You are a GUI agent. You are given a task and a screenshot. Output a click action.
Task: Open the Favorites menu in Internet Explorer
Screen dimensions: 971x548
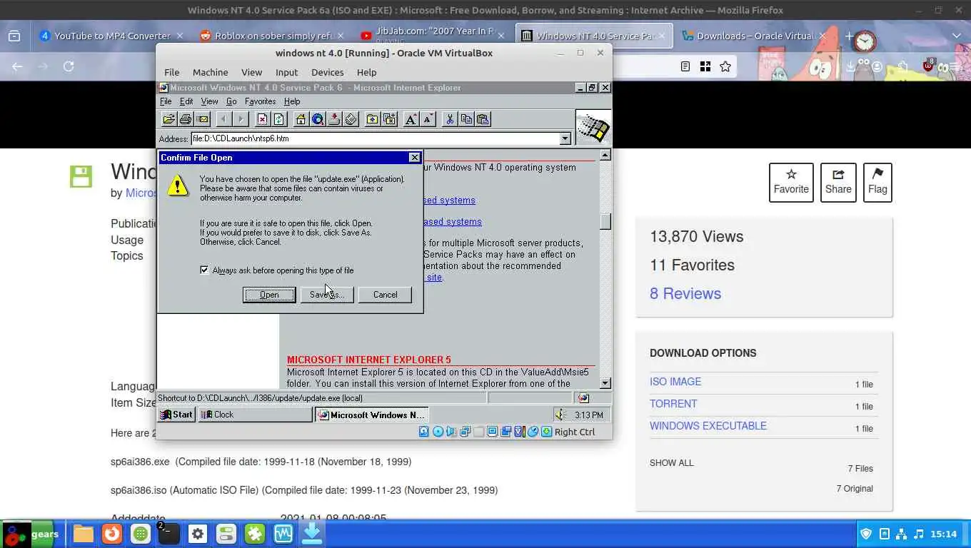pyautogui.click(x=260, y=101)
